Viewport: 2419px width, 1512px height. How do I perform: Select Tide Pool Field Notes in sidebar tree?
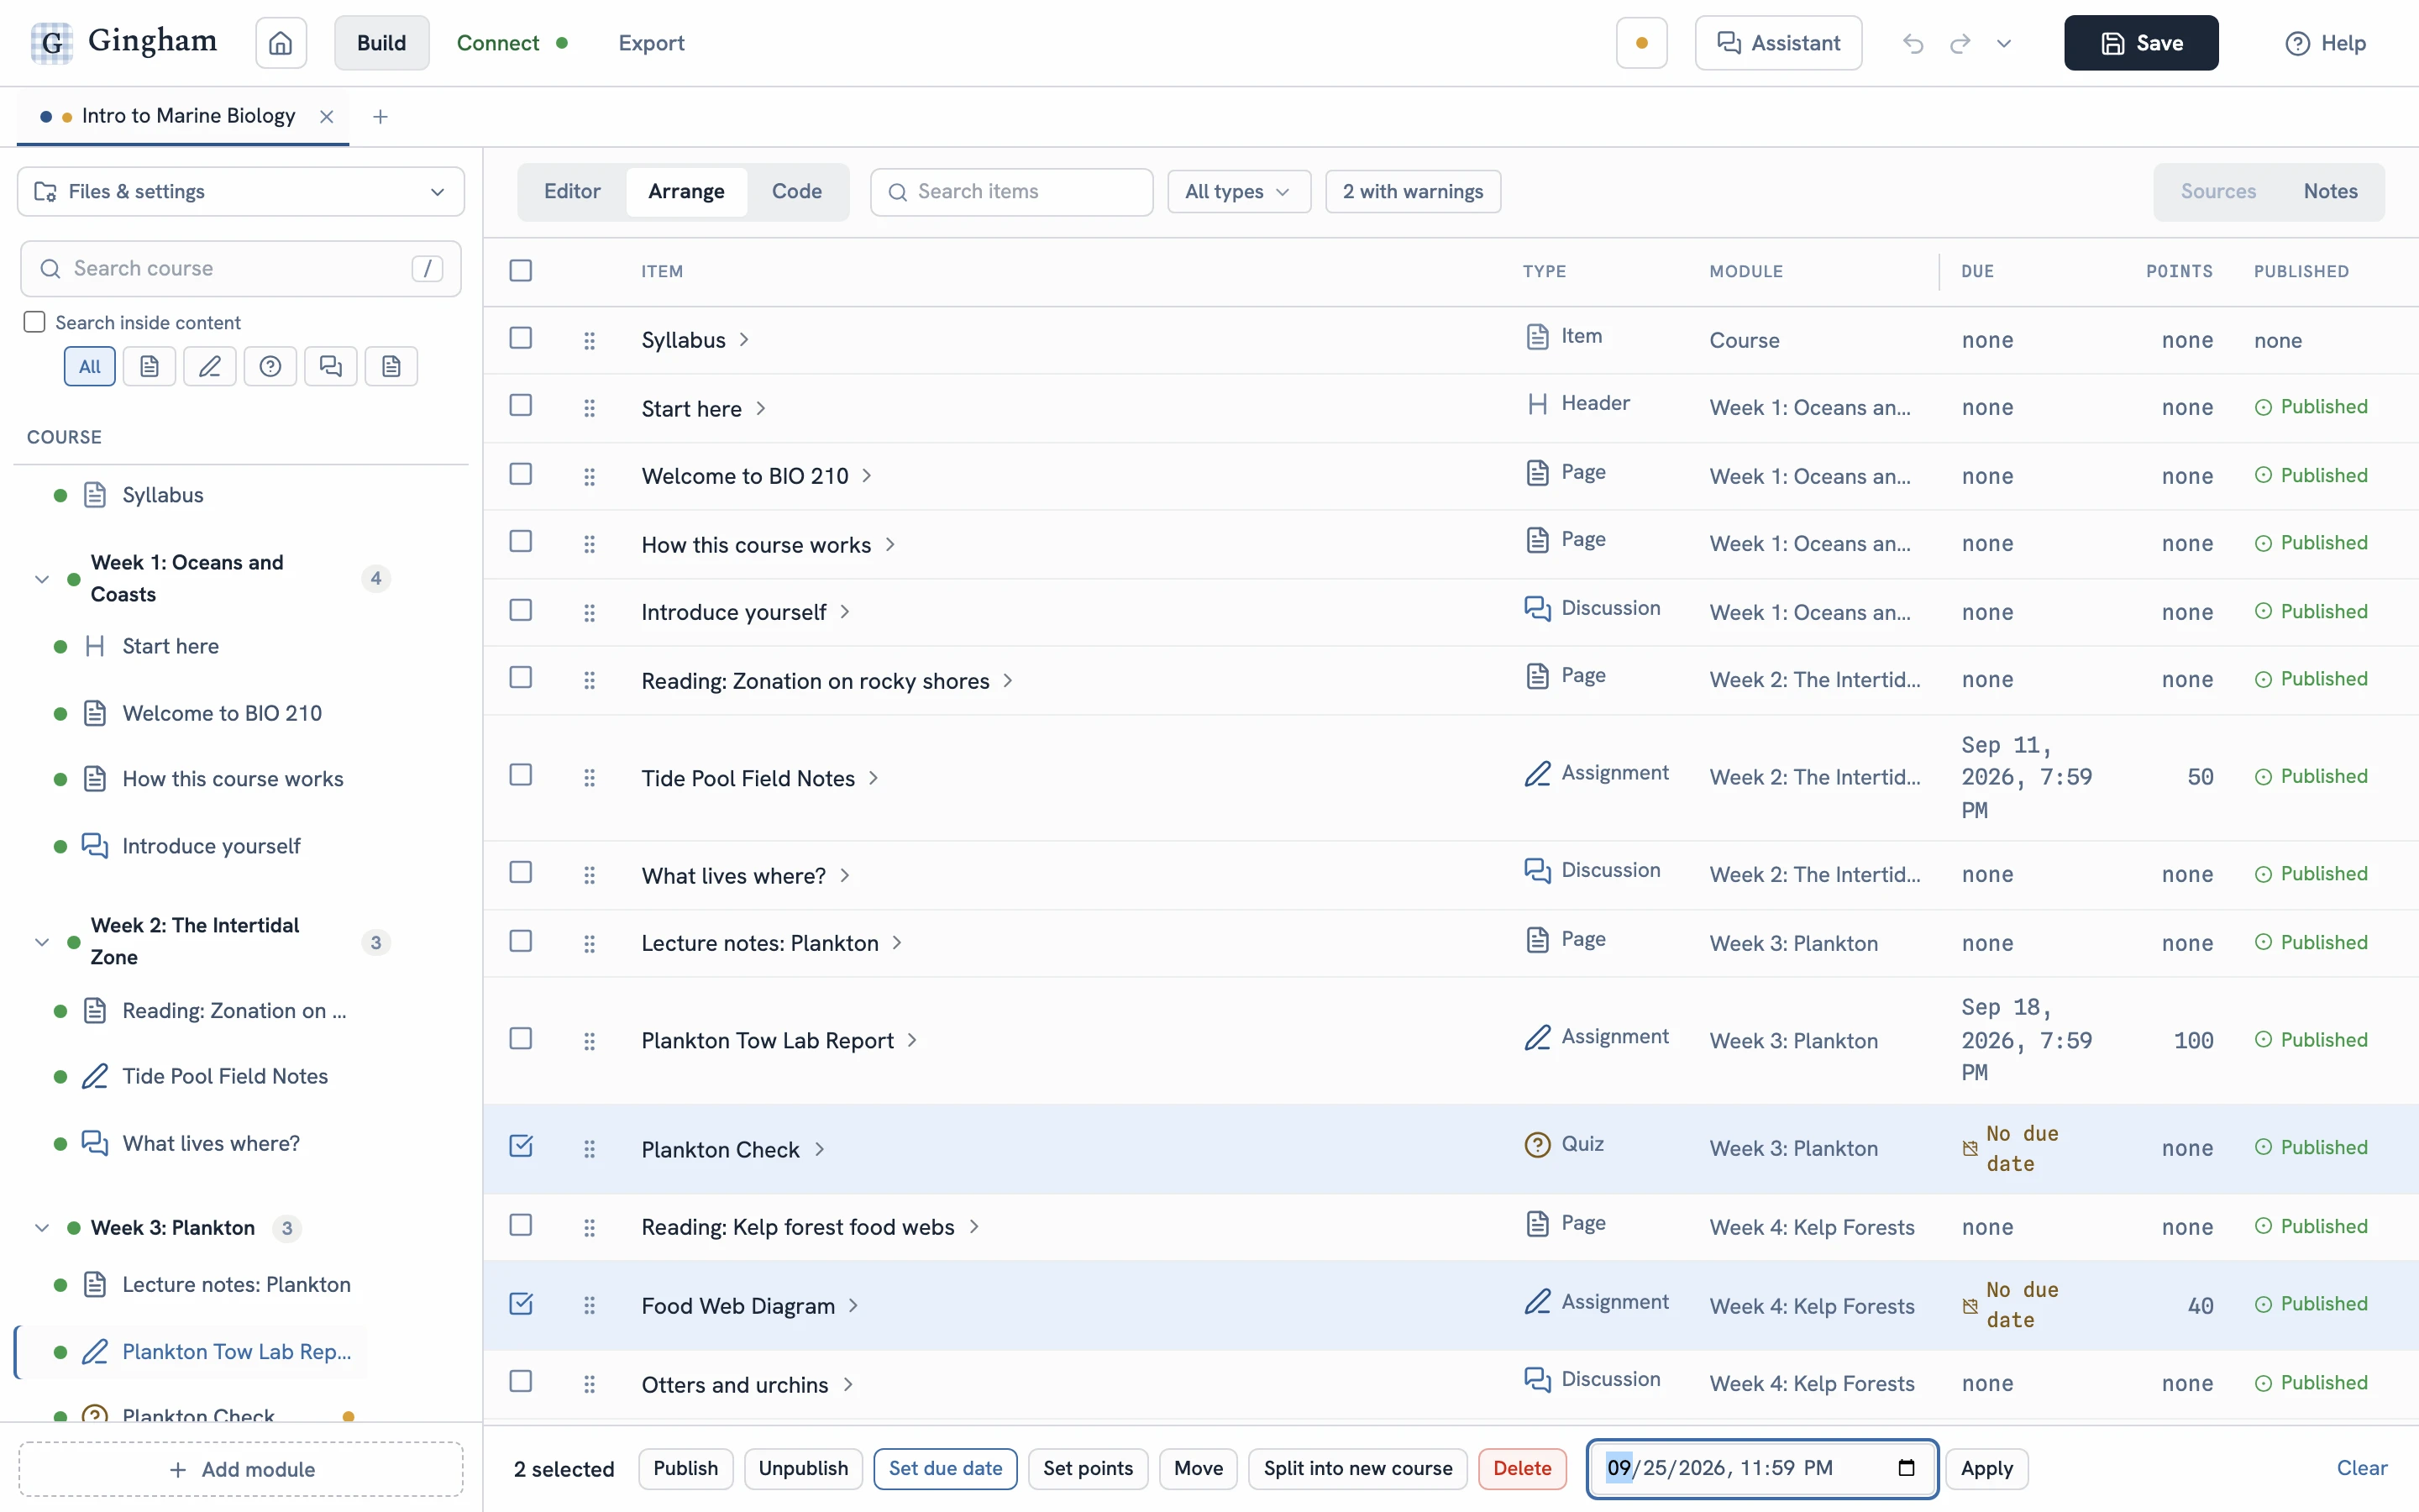(225, 1076)
